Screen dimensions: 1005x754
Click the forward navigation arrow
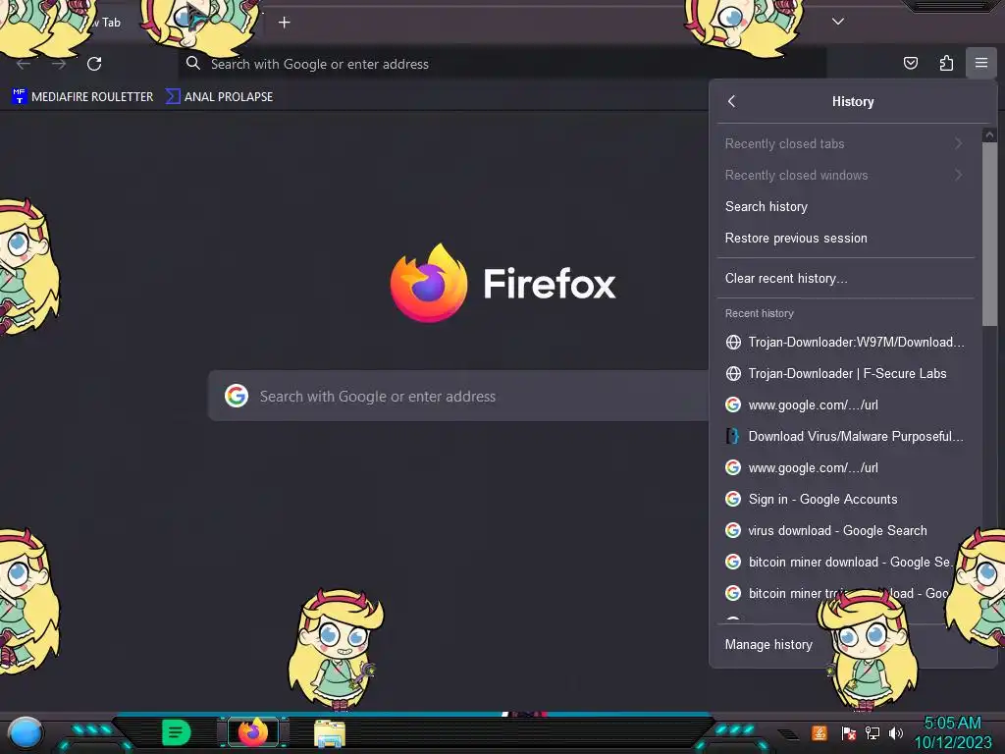(x=59, y=64)
